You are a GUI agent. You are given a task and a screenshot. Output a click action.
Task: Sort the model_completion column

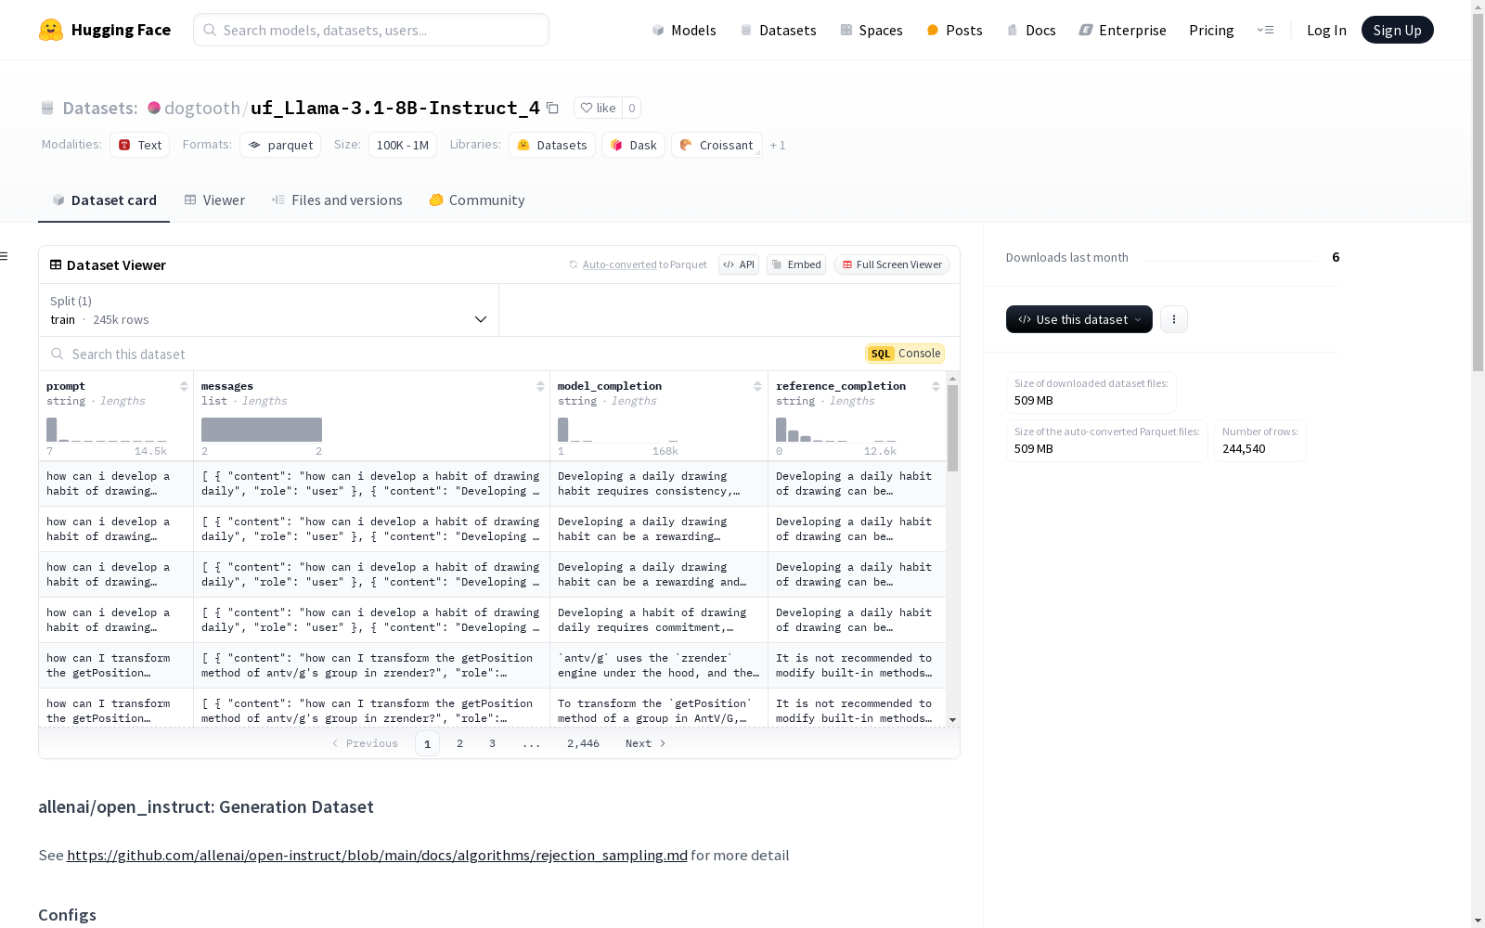[x=757, y=386]
